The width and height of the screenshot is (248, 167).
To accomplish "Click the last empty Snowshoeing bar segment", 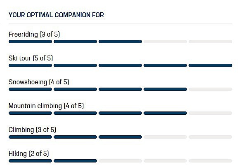I will [210, 89].
